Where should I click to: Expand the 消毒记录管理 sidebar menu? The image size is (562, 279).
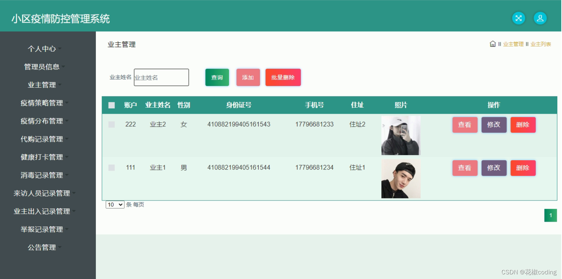pyautogui.click(x=44, y=175)
